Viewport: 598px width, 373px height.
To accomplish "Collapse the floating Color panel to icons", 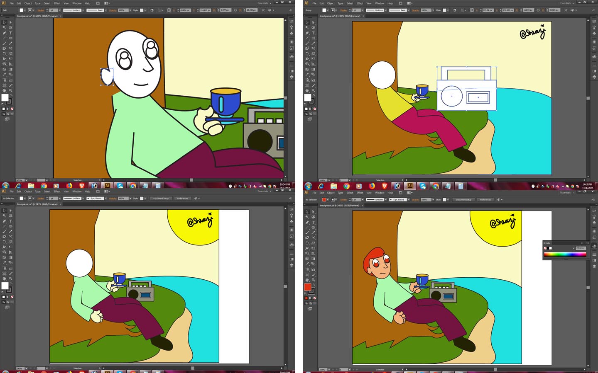I will [582, 243].
